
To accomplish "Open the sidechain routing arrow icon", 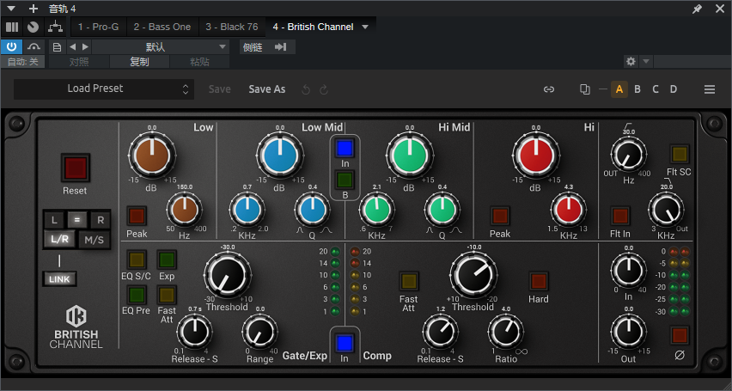I will [281, 47].
